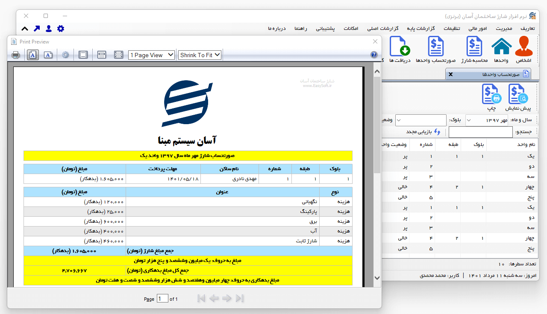
Task: Select landscape orientation in Print Preview
Action: (49, 55)
